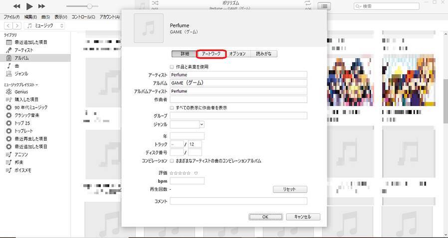Switch to the アートワーク tab
The height and width of the screenshot is (238, 448).
click(x=211, y=54)
